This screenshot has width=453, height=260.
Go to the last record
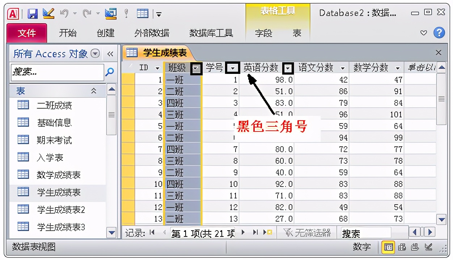pos(255,232)
